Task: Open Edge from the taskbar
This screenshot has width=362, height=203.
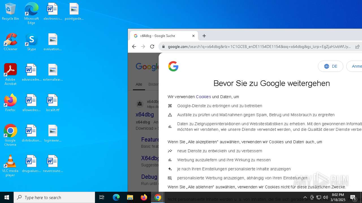Action: click(x=116, y=197)
